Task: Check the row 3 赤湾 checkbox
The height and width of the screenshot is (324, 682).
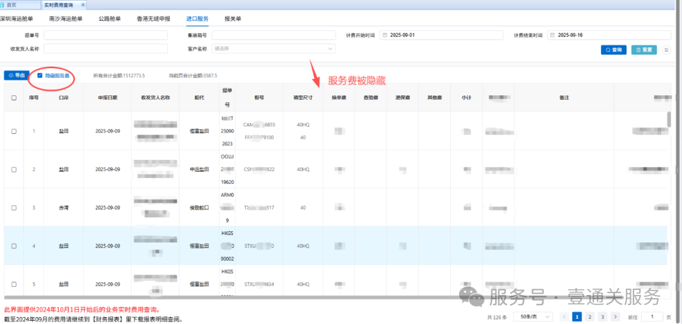Action: (14, 208)
